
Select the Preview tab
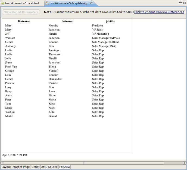(64, 167)
